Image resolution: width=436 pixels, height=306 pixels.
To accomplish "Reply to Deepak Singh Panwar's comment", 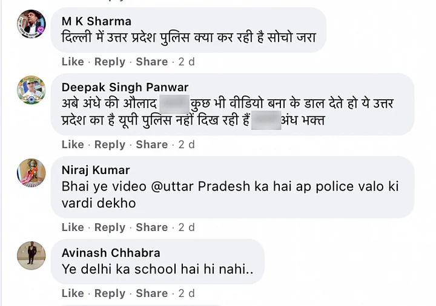I will (110, 145).
